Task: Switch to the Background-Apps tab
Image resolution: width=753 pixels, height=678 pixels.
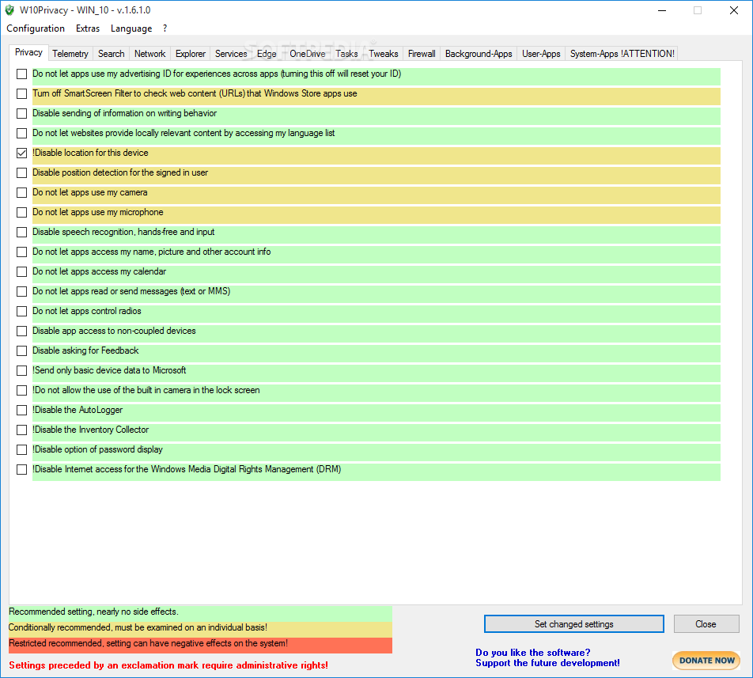Action: (479, 54)
